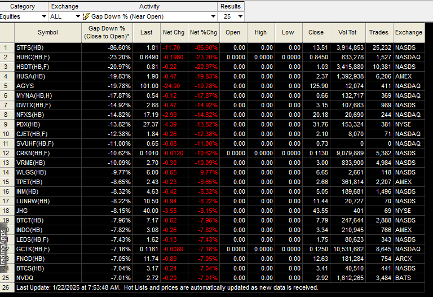Sort by Vol Tot column header

coord(347,33)
